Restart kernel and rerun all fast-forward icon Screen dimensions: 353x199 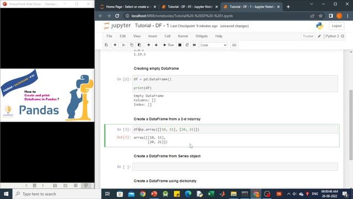[x=194, y=45]
